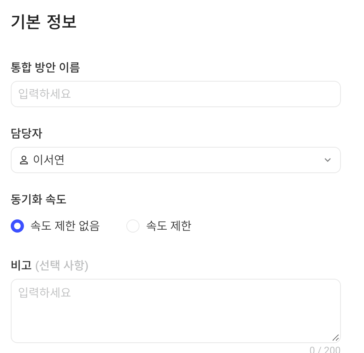The height and width of the screenshot is (353, 364).
Task: Click the 비고 label
Action: click(x=21, y=265)
